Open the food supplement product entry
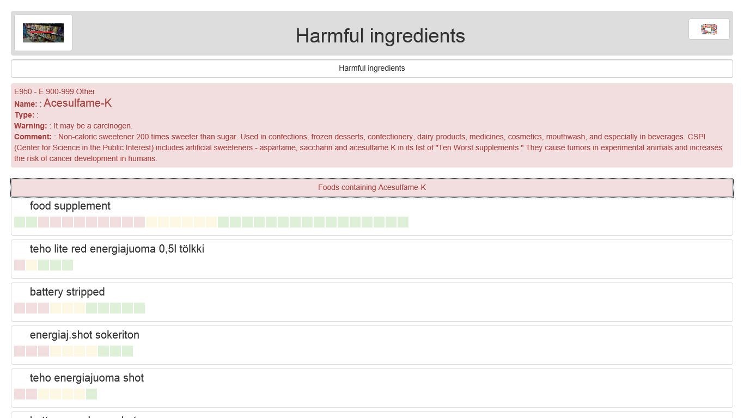This screenshot has height=418, width=744. [x=70, y=206]
